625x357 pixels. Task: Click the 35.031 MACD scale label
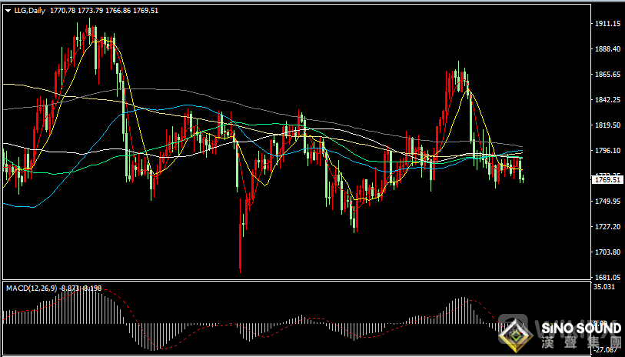click(607, 287)
